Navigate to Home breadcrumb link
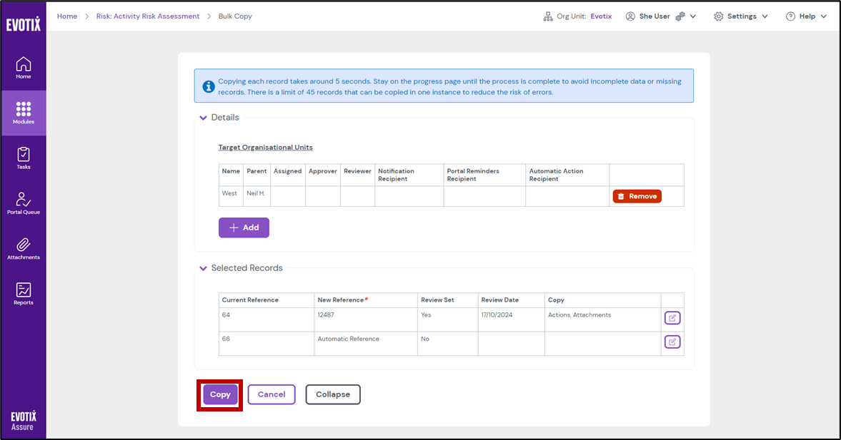The width and height of the screenshot is (841, 440). coord(67,16)
